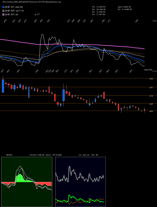The height and width of the screenshot is (207, 157).
Task: Click the '641.83' value at the chart's right edge
Action: tap(148, 70)
